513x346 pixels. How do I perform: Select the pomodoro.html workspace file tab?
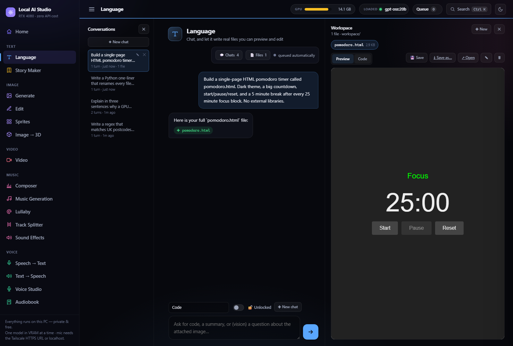pyautogui.click(x=355, y=45)
